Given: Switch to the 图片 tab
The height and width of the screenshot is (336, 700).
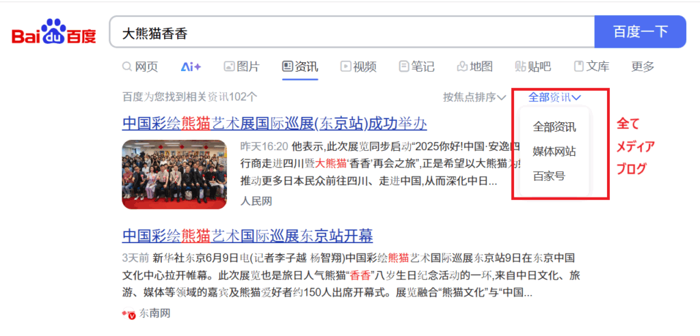Looking at the screenshot, I should click(241, 67).
